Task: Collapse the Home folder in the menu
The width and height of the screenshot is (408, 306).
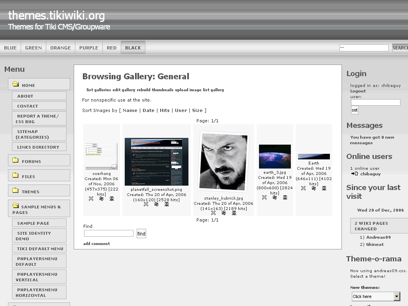Action: [16, 84]
